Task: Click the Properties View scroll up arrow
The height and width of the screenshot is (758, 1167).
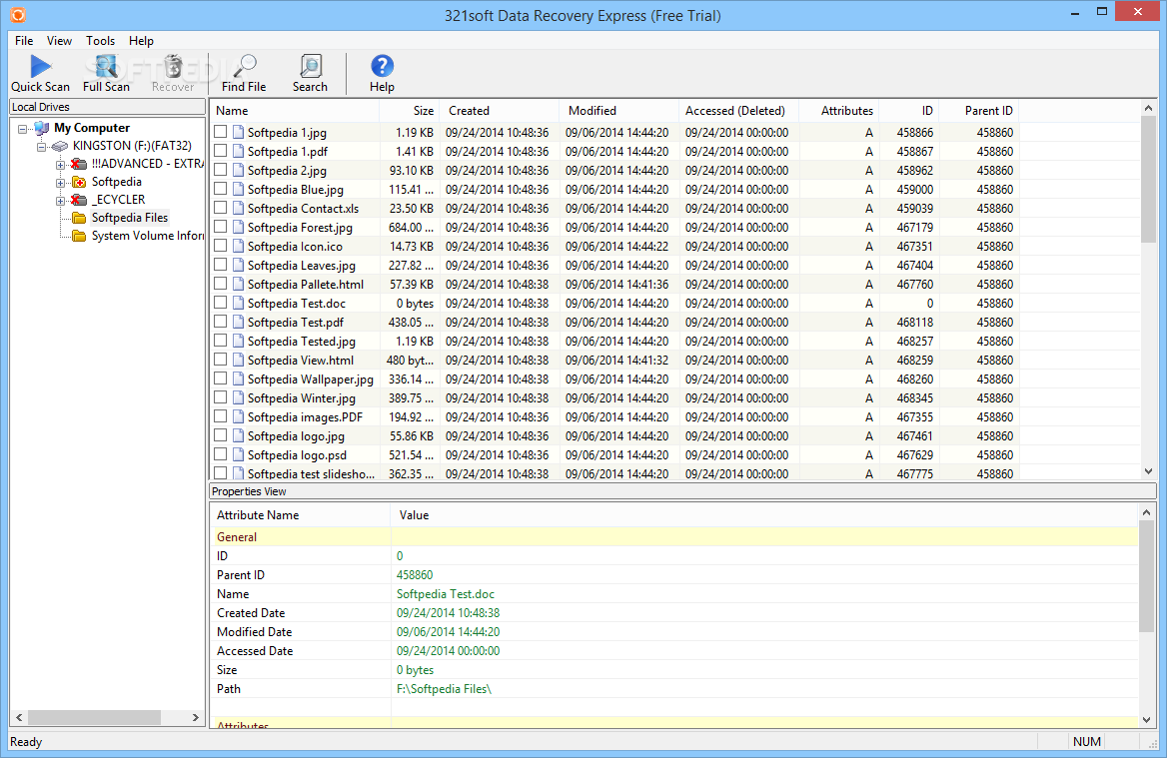Action: coord(1146,512)
